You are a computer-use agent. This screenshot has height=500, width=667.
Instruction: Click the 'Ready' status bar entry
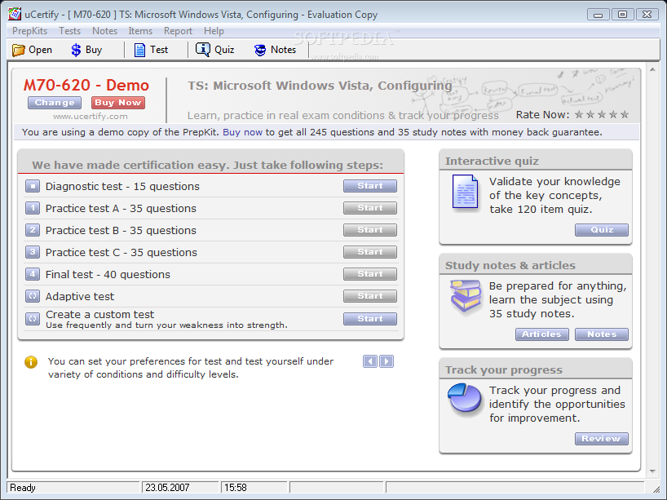tap(23, 488)
